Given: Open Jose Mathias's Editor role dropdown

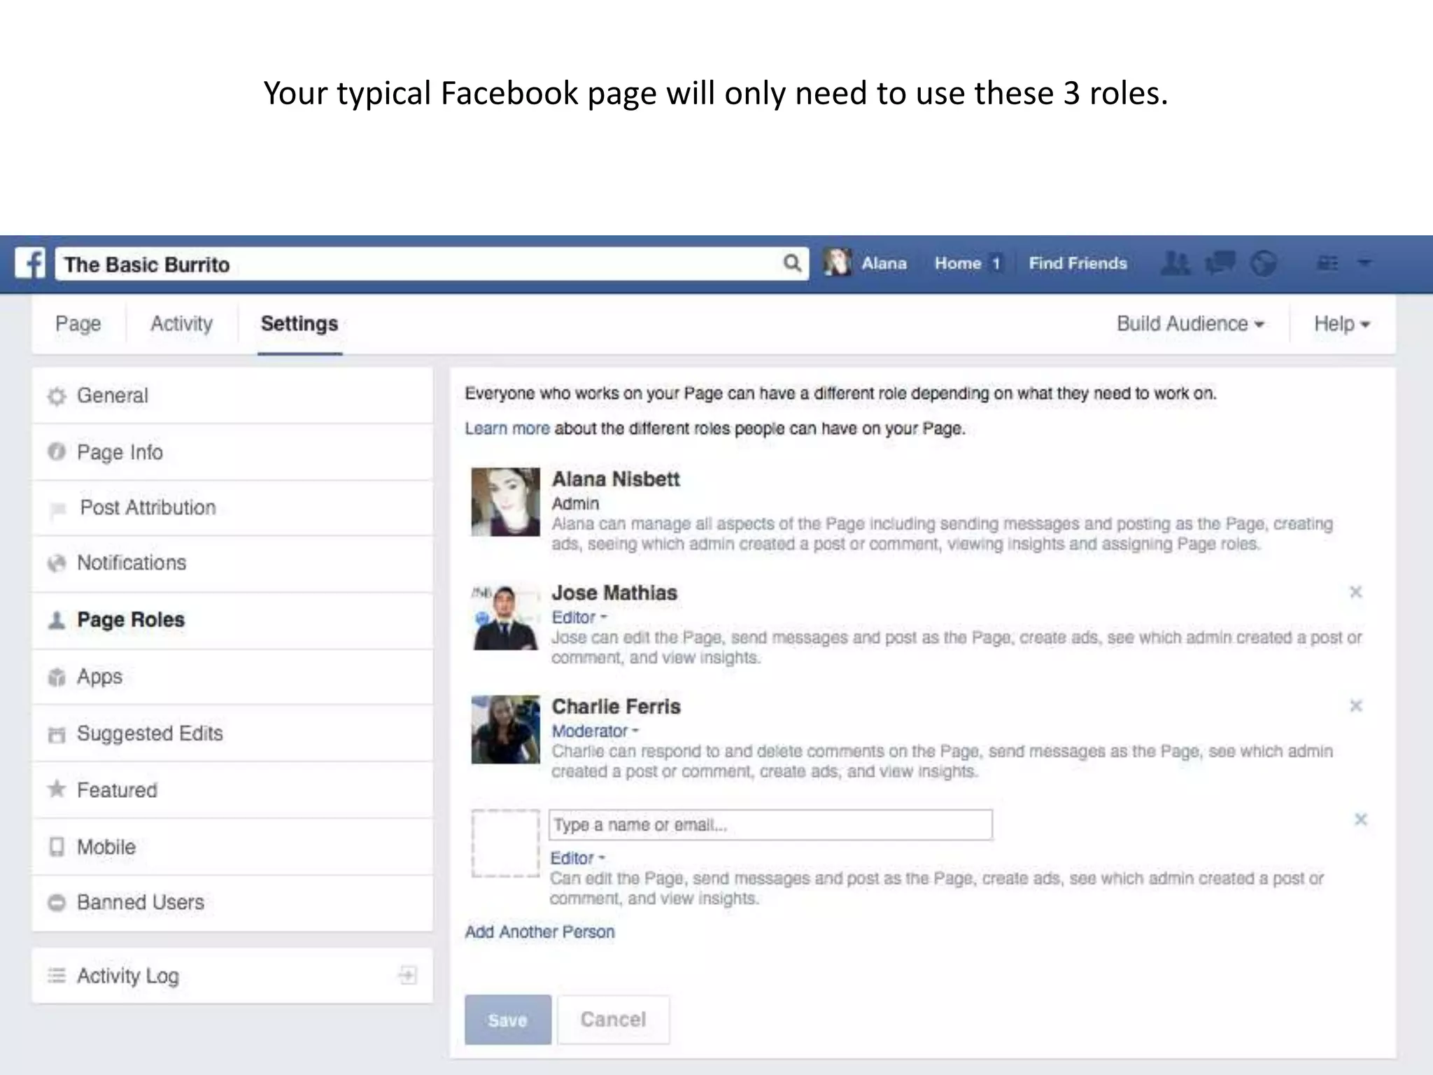Looking at the screenshot, I should [579, 617].
